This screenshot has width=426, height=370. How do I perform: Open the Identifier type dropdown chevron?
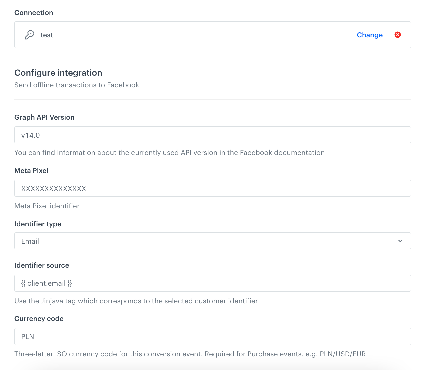400,241
